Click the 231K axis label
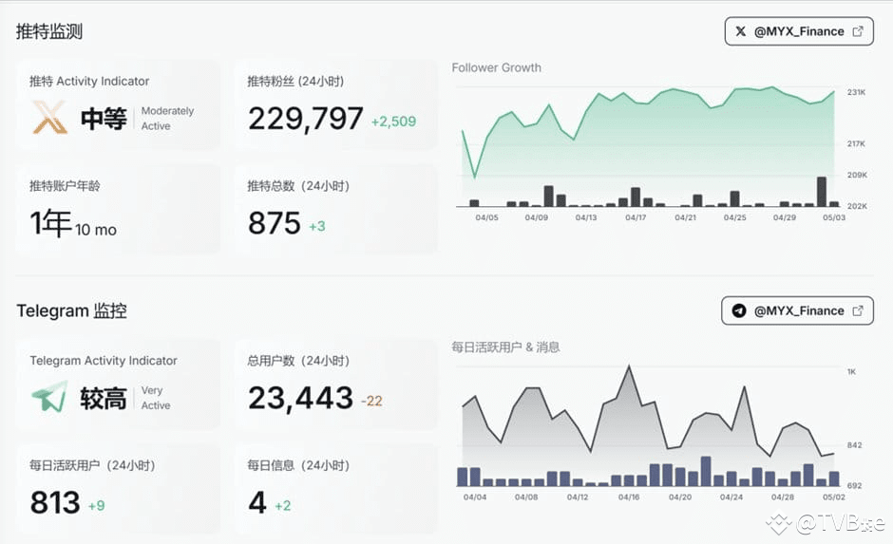This screenshot has width=893, height=544. [856, 92]
